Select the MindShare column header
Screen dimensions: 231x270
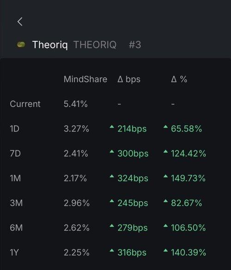(x=85, y=79)
